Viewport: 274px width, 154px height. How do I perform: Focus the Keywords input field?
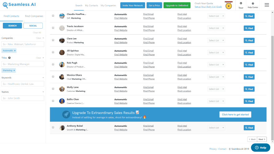(23, 84)
